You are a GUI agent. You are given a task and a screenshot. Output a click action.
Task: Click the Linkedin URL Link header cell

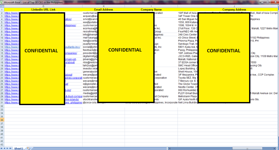[43, 10]
